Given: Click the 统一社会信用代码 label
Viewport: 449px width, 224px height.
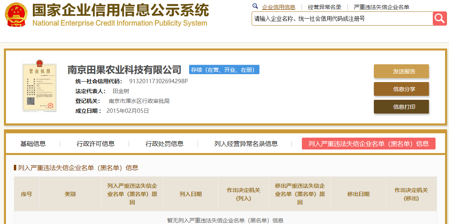Looking at the screenshot, I should (99, 81).
